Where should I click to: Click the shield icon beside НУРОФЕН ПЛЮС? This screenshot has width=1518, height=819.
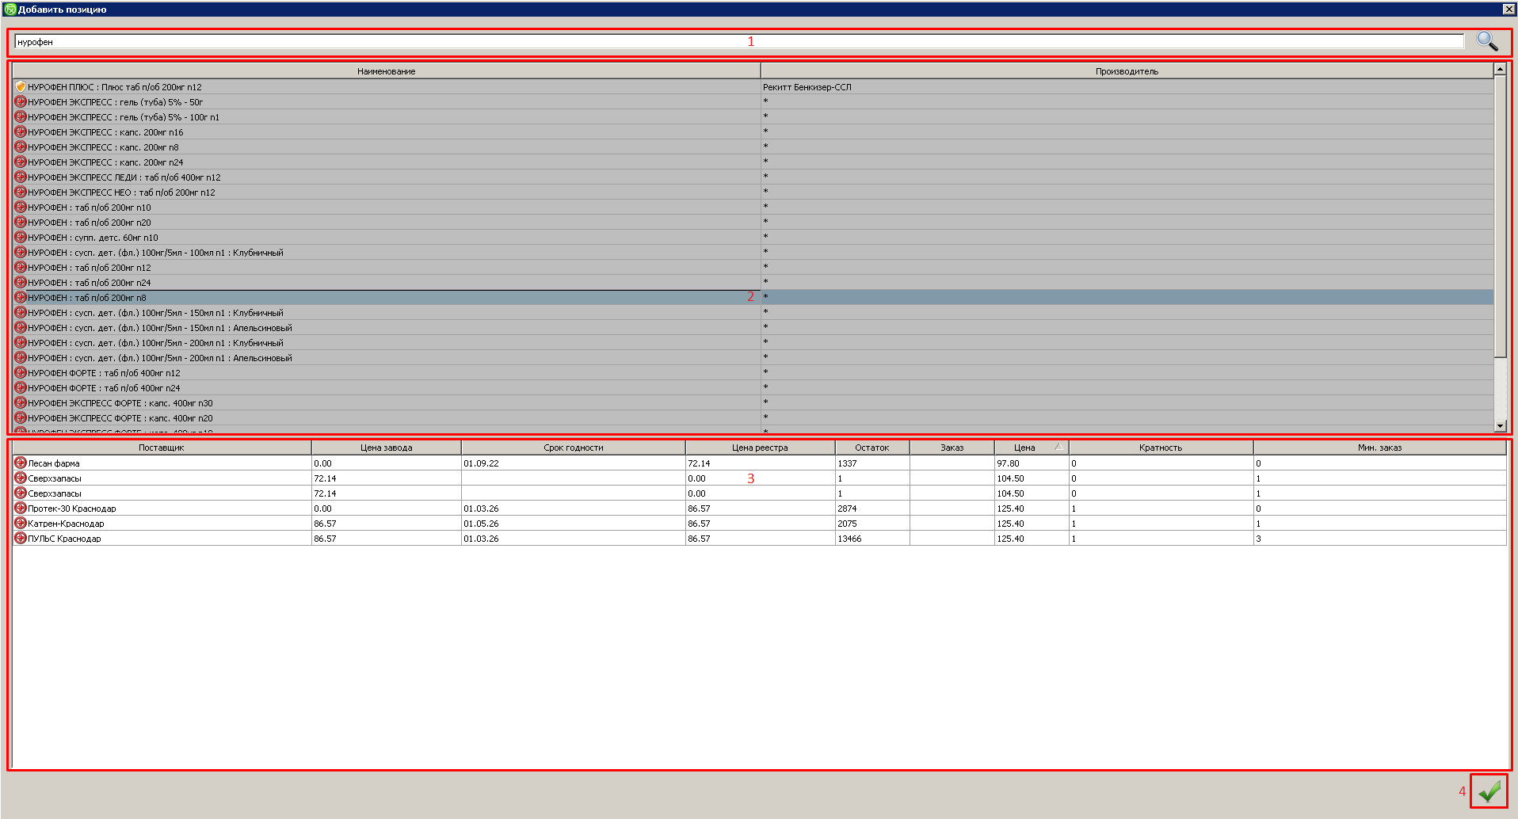[x=21, y=87]
